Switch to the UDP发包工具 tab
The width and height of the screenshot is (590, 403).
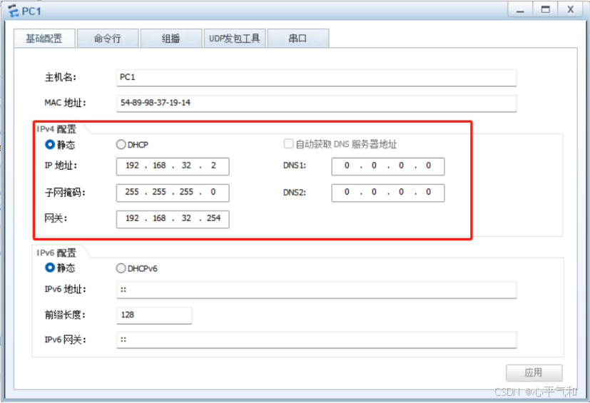(235, 39)
